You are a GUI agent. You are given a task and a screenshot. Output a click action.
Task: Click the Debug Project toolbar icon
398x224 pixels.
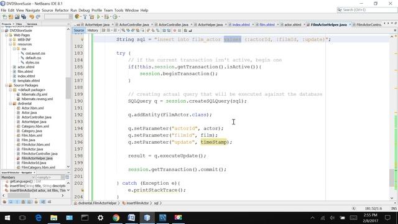click(x=106, y=17)
